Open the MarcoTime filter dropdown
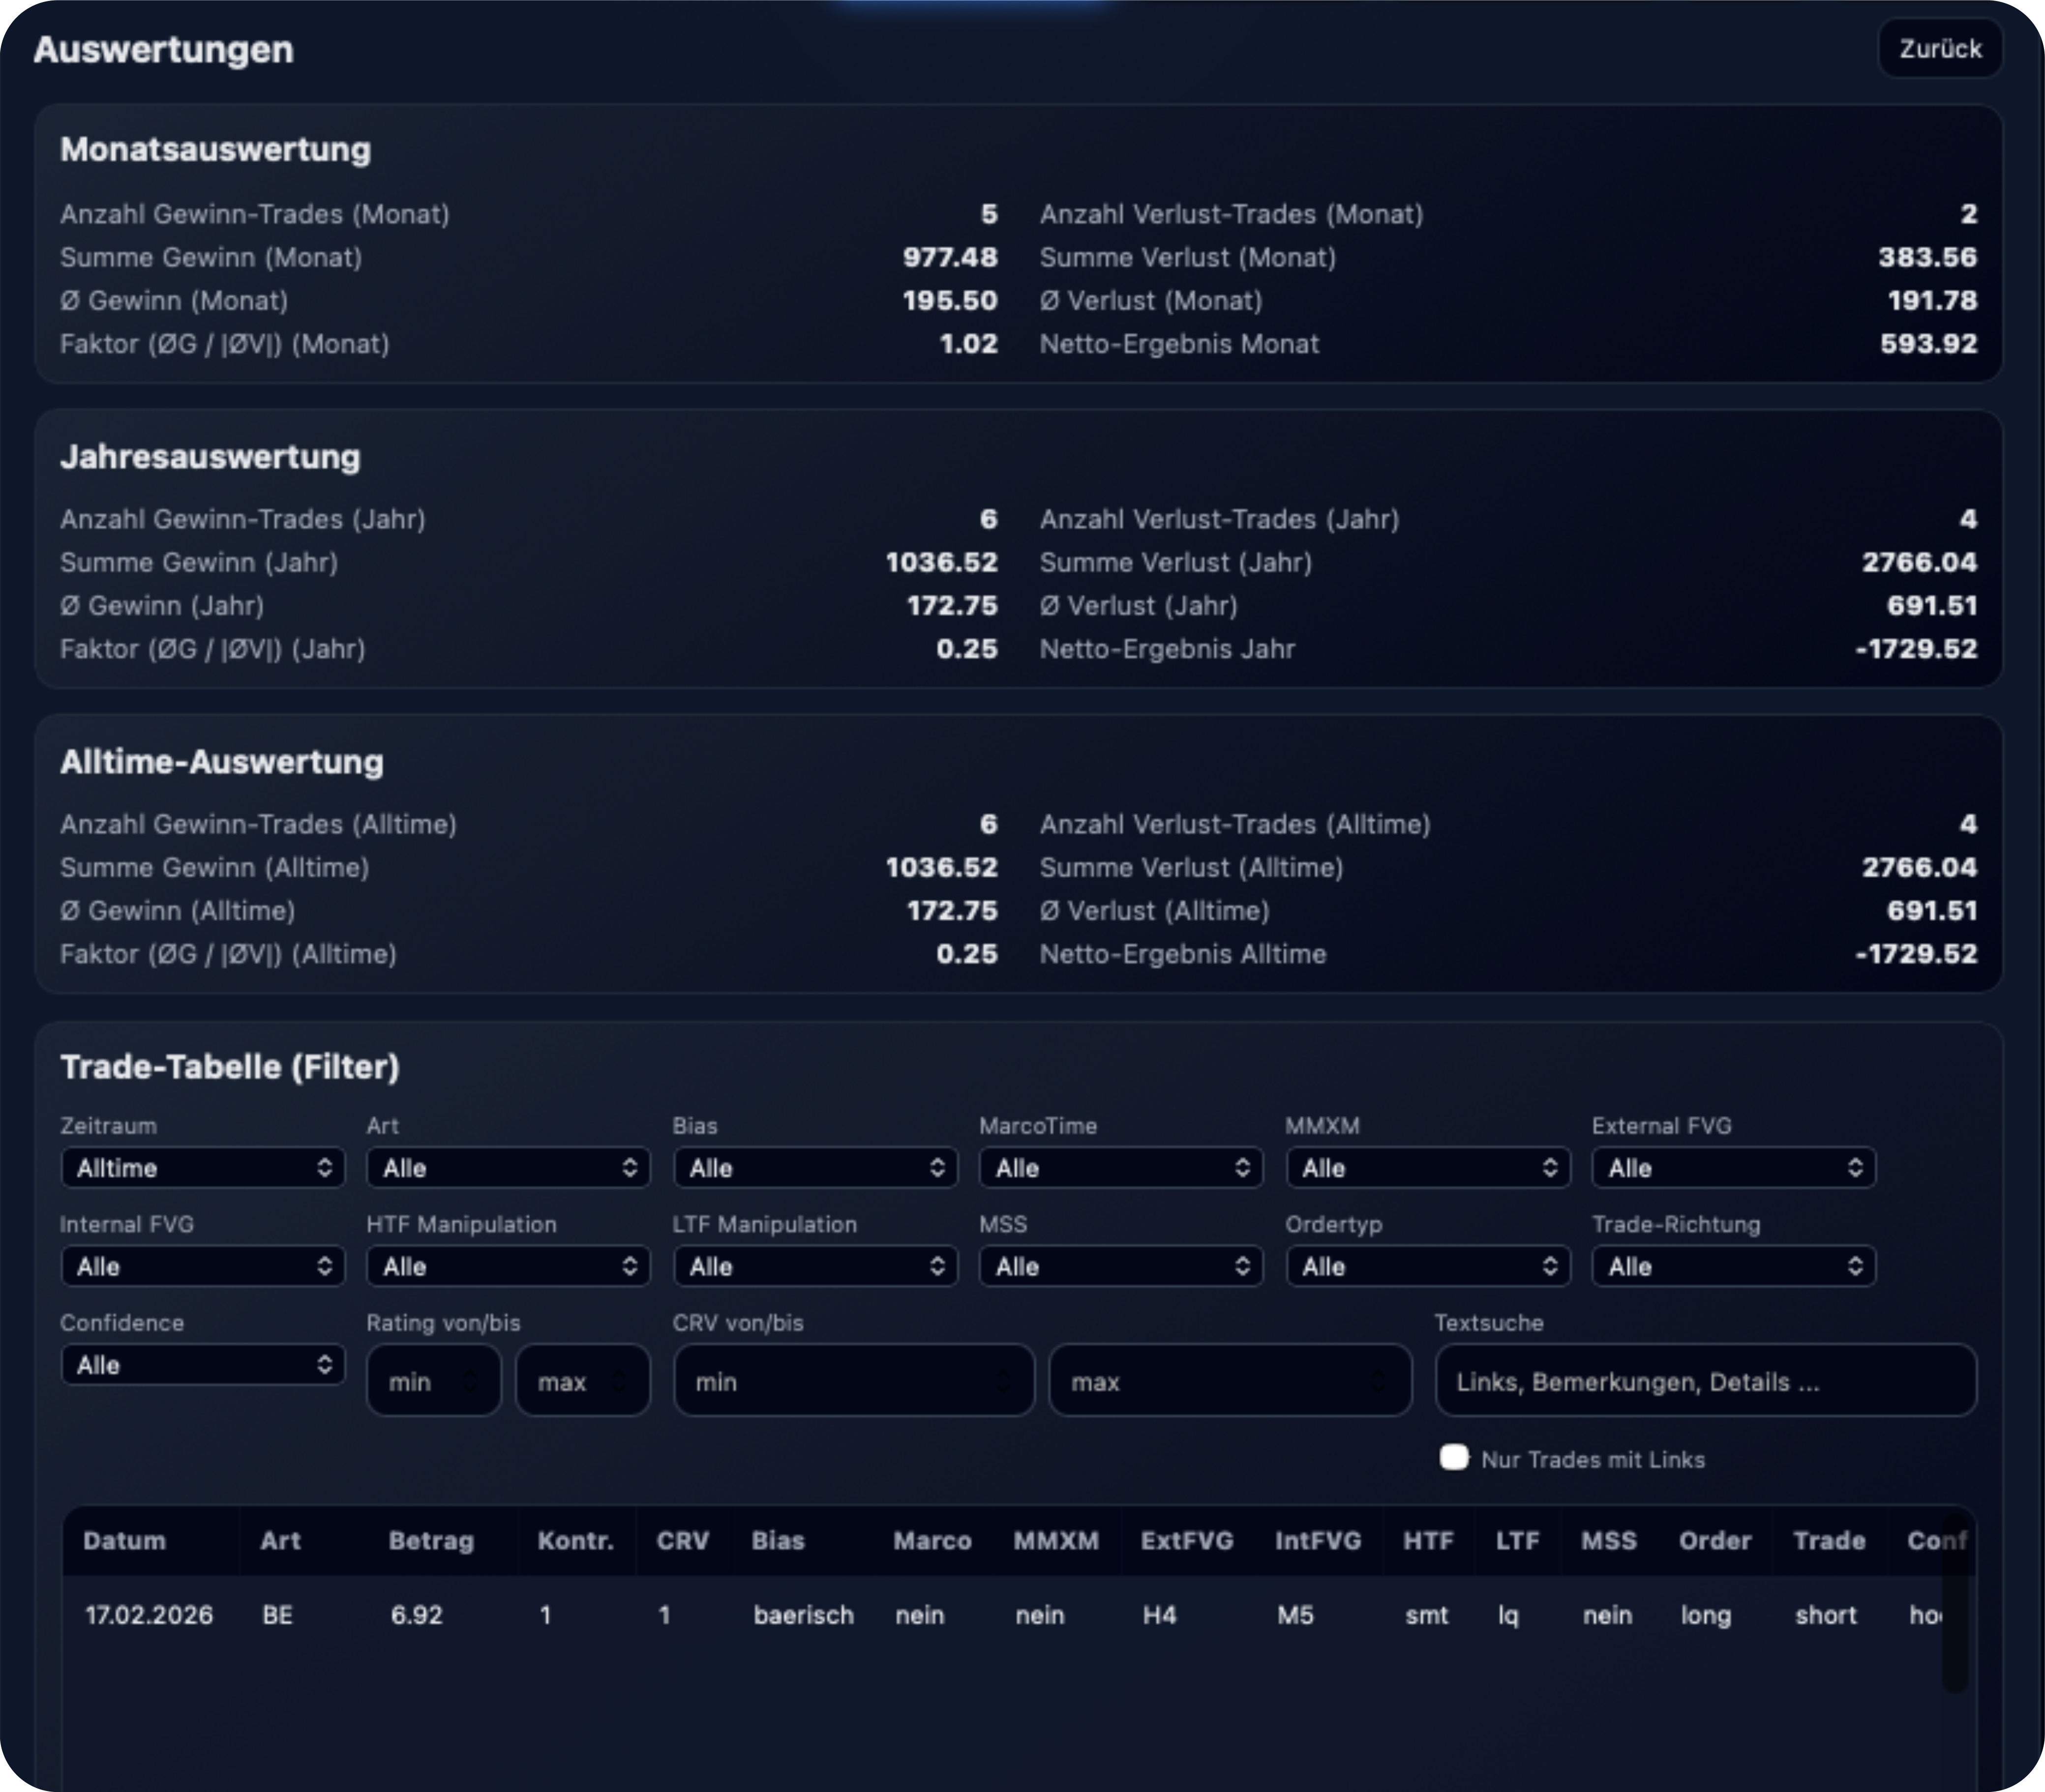The height and width of the screenshot is (1792, 2045). (1120, 1167)
